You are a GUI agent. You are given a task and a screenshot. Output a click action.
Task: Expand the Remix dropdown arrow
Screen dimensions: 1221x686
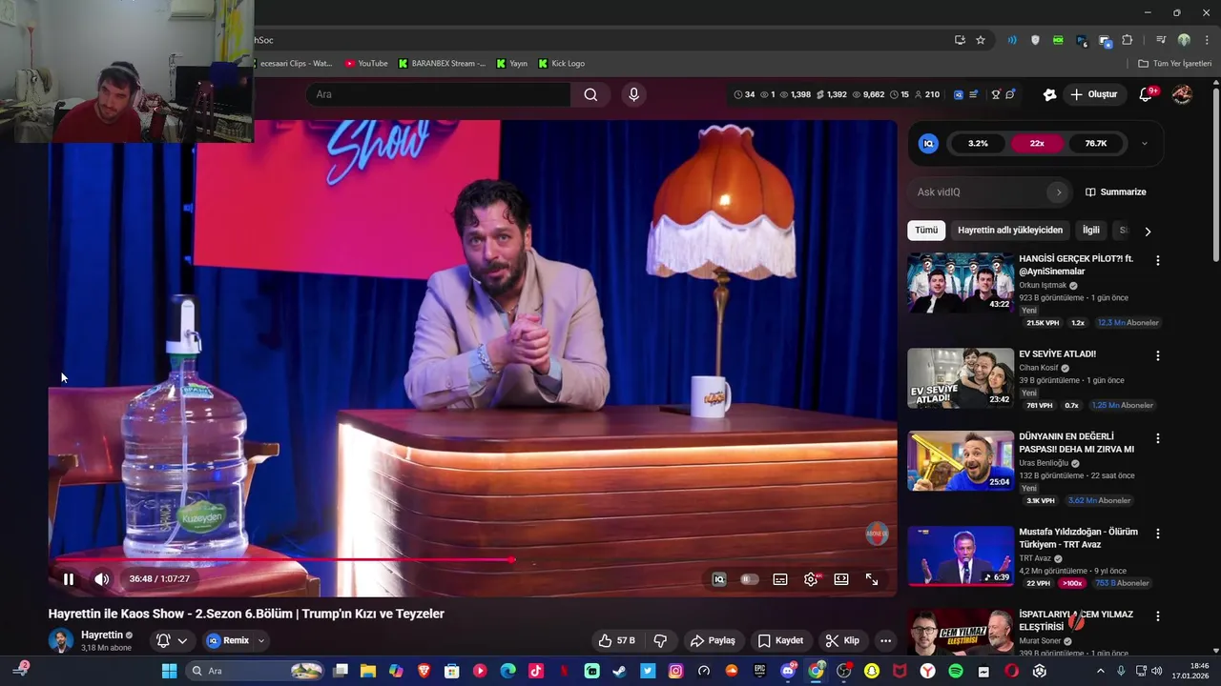(x=260, y=640)
